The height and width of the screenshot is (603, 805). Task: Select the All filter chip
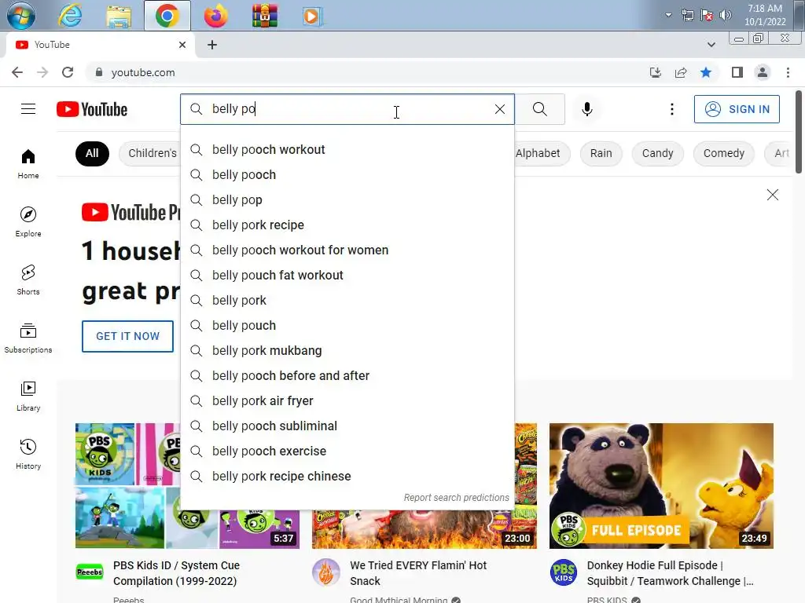[x=92, y=153]
